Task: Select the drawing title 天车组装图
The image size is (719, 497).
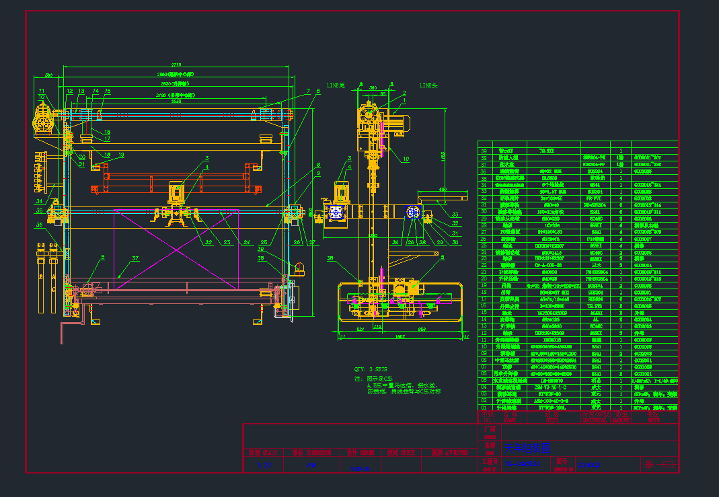Action: 527,448
